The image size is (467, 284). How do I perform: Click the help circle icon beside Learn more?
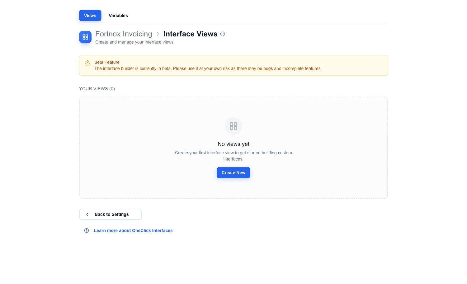87,230
